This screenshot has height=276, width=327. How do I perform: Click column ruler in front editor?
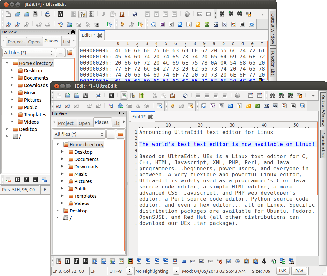[x=223, y=125]
